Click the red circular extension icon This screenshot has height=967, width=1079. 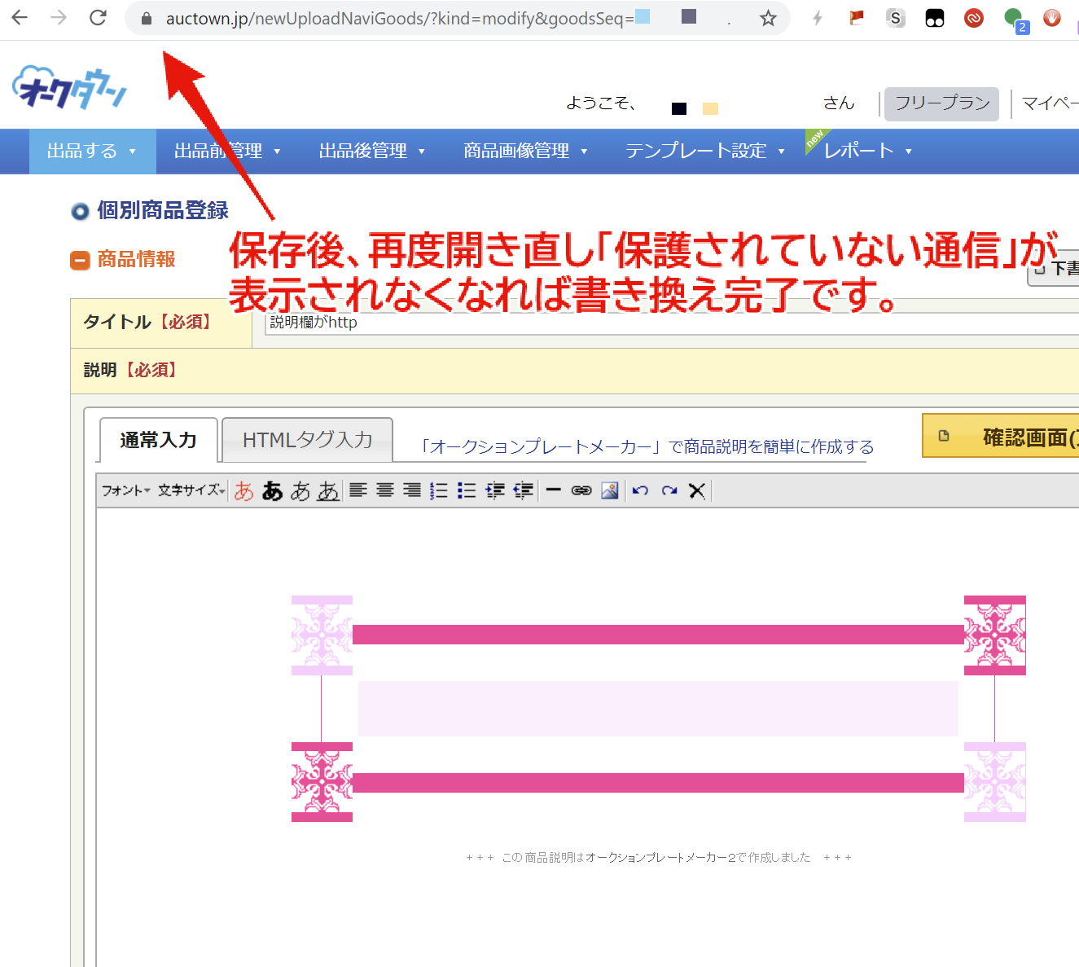[974, 17]
